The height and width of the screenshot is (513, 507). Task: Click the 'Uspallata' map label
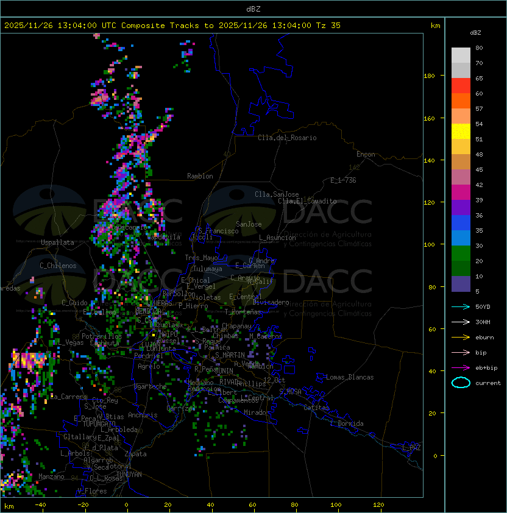(57, 242)
